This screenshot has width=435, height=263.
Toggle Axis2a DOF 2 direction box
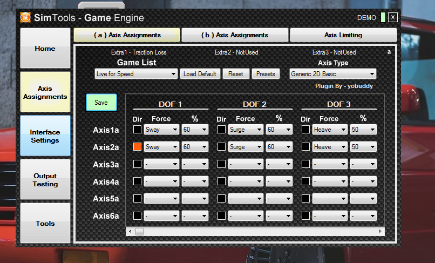point(221,147)
